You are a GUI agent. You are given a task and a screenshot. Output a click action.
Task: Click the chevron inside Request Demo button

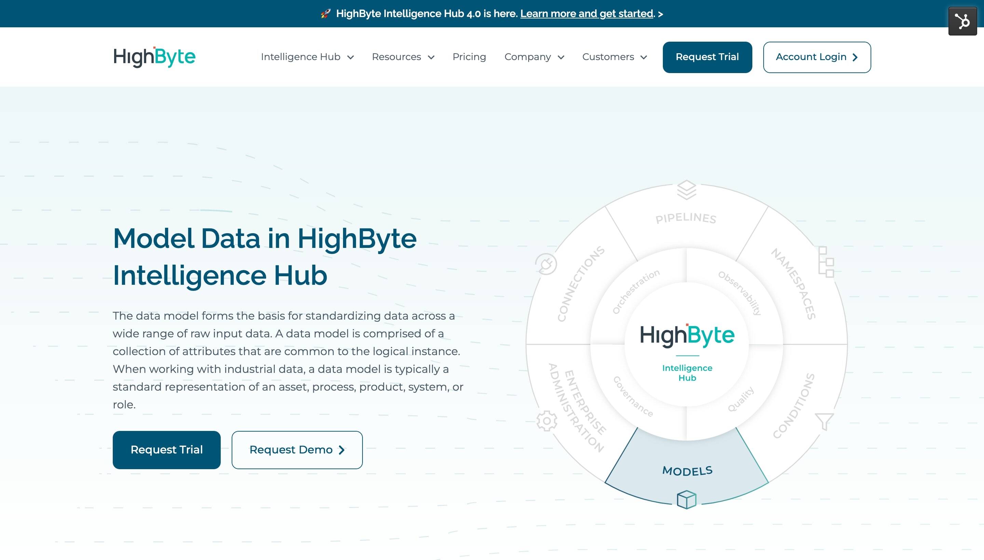341,450
